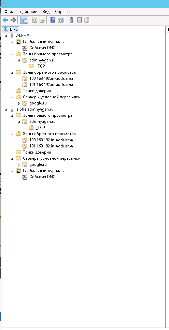Select 101.168.192.in-addr.arpa zone under alpha.admnyagan.ru
The width and height of the screenshot is (169, 330).
pos(51,146)
